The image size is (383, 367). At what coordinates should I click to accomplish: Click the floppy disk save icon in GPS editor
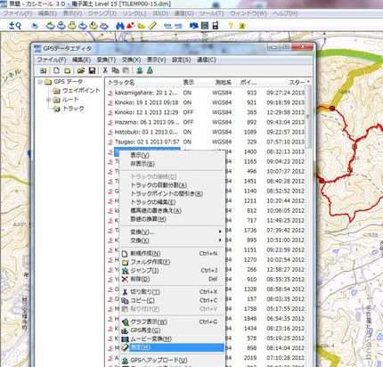coord(92,70)
